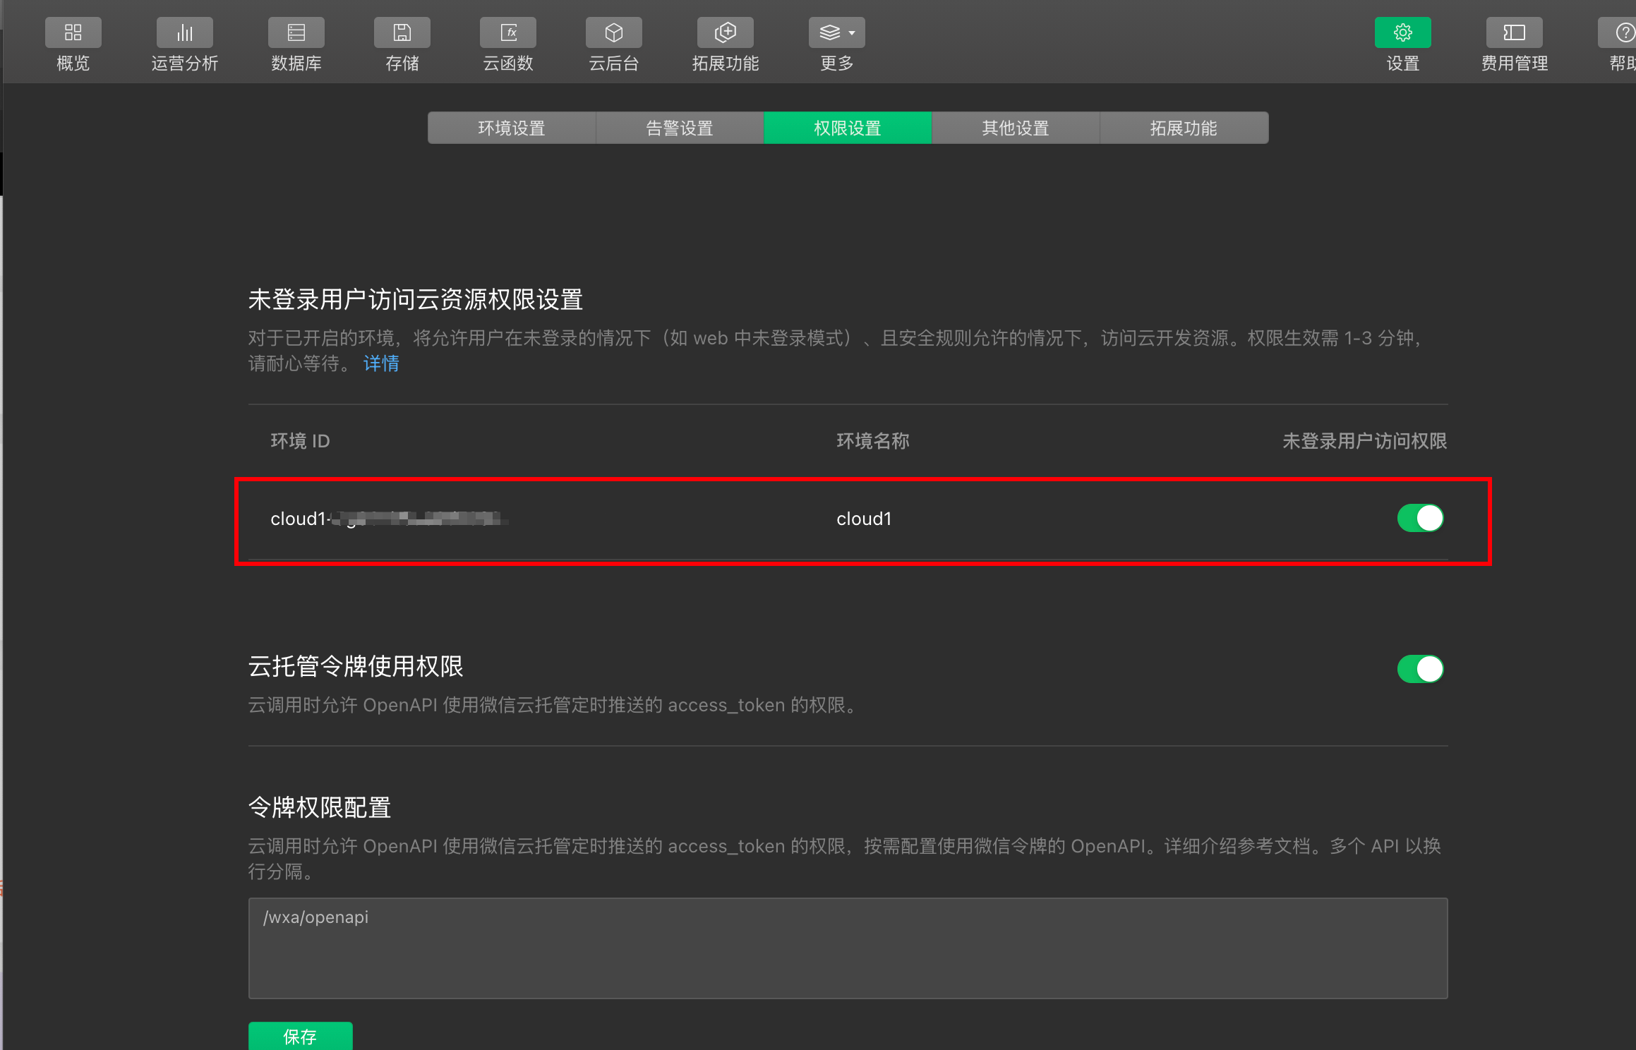This screenshot has width=1636, height=1050.
Task: Open the 概览 overview icon
Action: point(73,33)
